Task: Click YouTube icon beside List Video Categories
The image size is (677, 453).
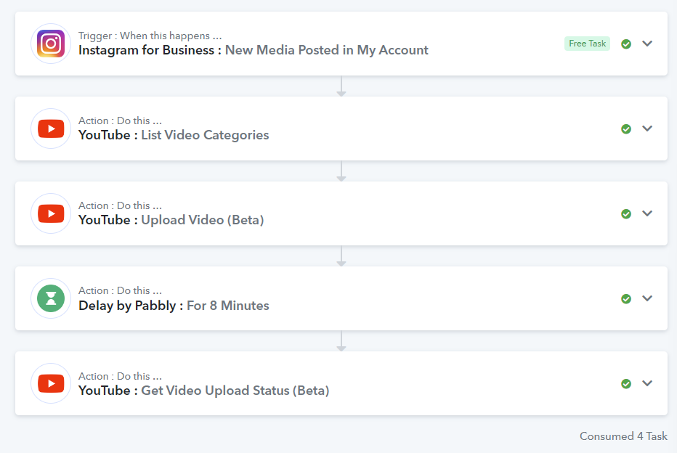Action: point(51,128)
